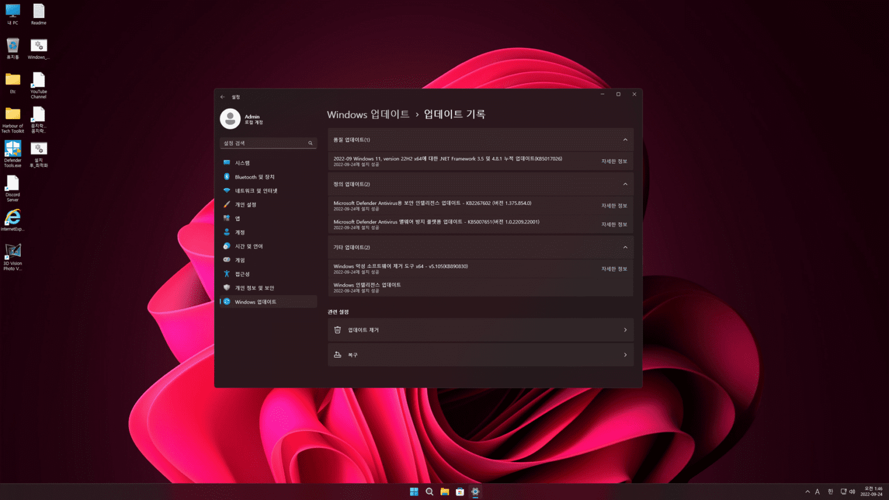The width and height of the screenshot is (889, 500).
Task: Click the A input mode indicator
Action: pos(817,492)
